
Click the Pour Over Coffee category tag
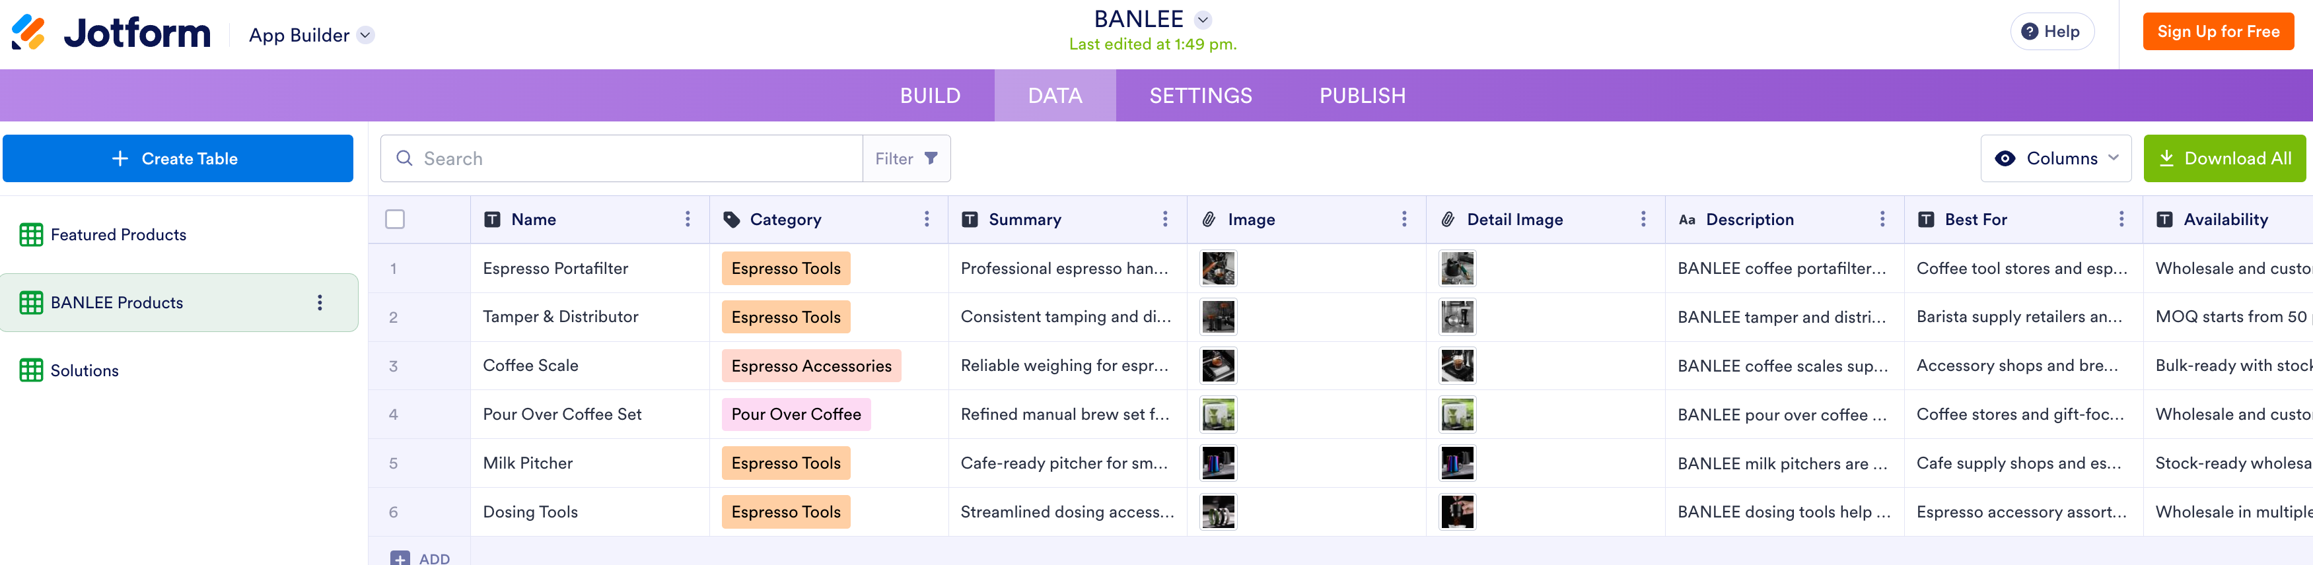[x=795, y=415]
